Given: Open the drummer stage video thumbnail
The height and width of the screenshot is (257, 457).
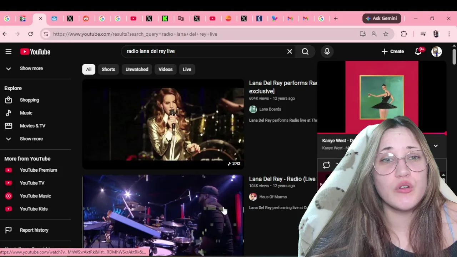Looking at the screenshot, I should [x=163, y=215].
